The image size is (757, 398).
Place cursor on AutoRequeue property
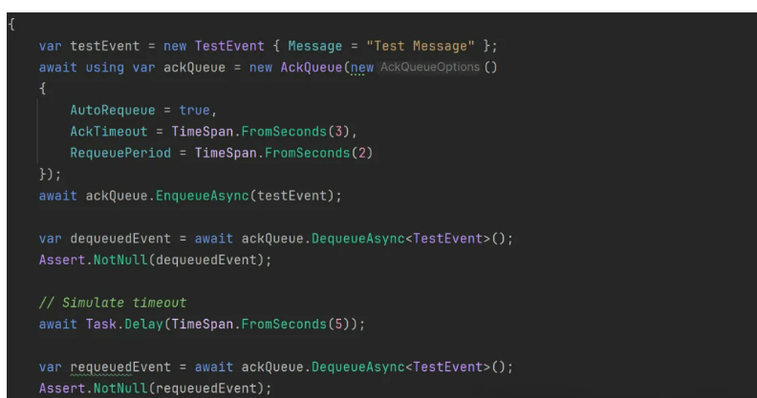tap(113, 111)
